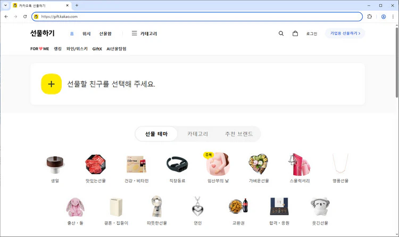Screen dimensions: 399x237
Task: Click the page vertical scrollbar
Action: pyautogui.click(x=396, y=64)
